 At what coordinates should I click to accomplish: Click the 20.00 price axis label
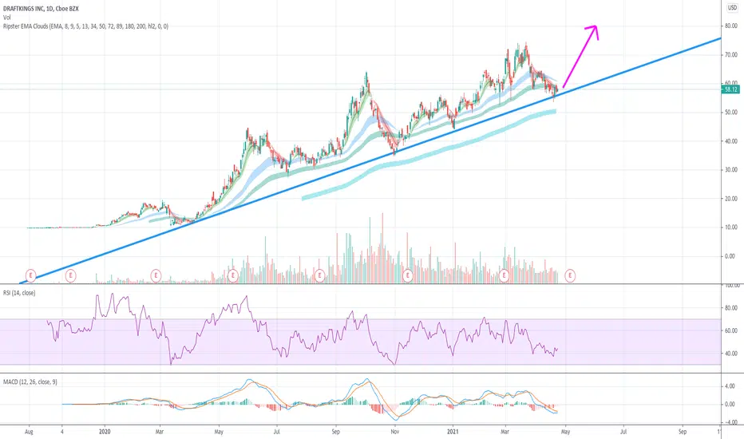coord(731,199)
